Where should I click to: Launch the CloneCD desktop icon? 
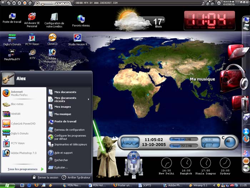[x=52, y=39]
